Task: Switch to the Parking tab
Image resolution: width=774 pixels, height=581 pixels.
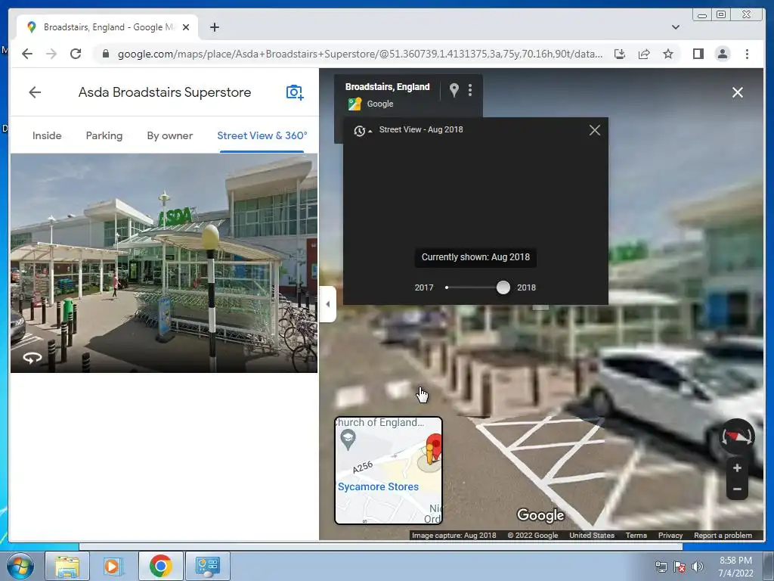Action: (x=104, y=135)
